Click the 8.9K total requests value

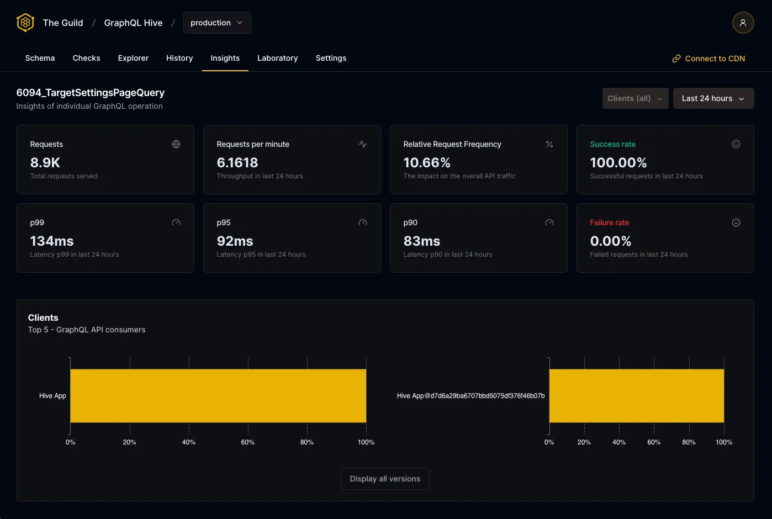[45, 163]
